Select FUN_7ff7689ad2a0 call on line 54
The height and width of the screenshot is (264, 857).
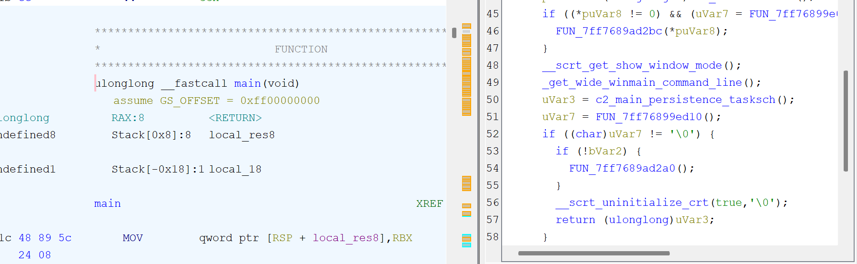(622, 168)
